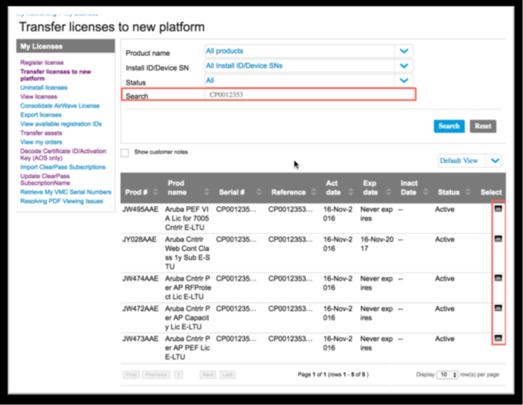
Task: Open Register license link
Action: tap(42, 63)
